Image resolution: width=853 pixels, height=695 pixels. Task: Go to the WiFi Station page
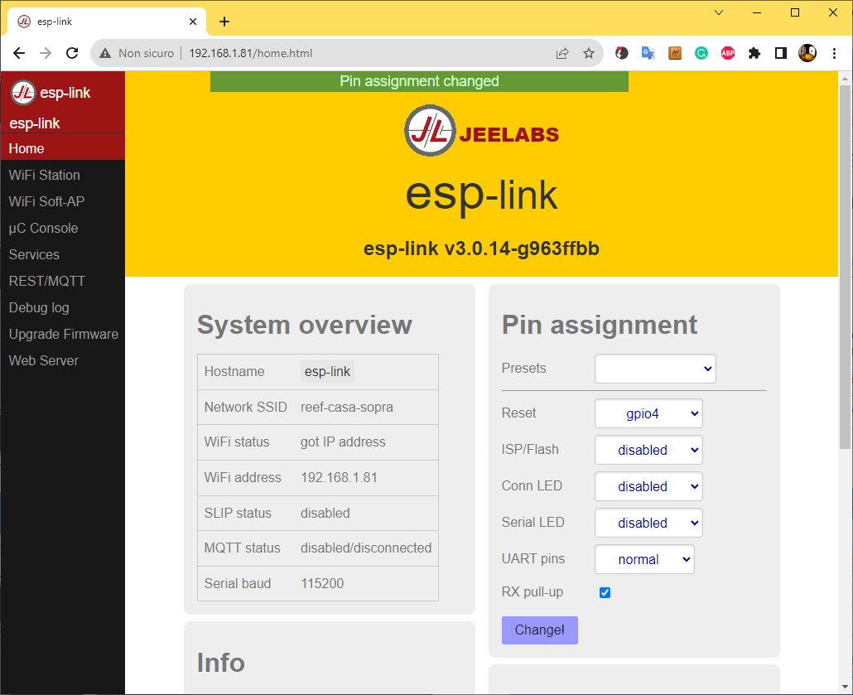coord(45,175)
